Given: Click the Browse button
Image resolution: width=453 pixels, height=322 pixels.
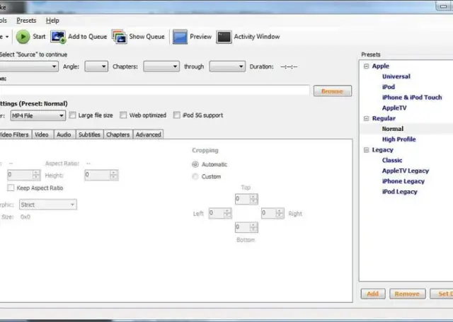Looking at the screenshot, I should tap(331, 91).
